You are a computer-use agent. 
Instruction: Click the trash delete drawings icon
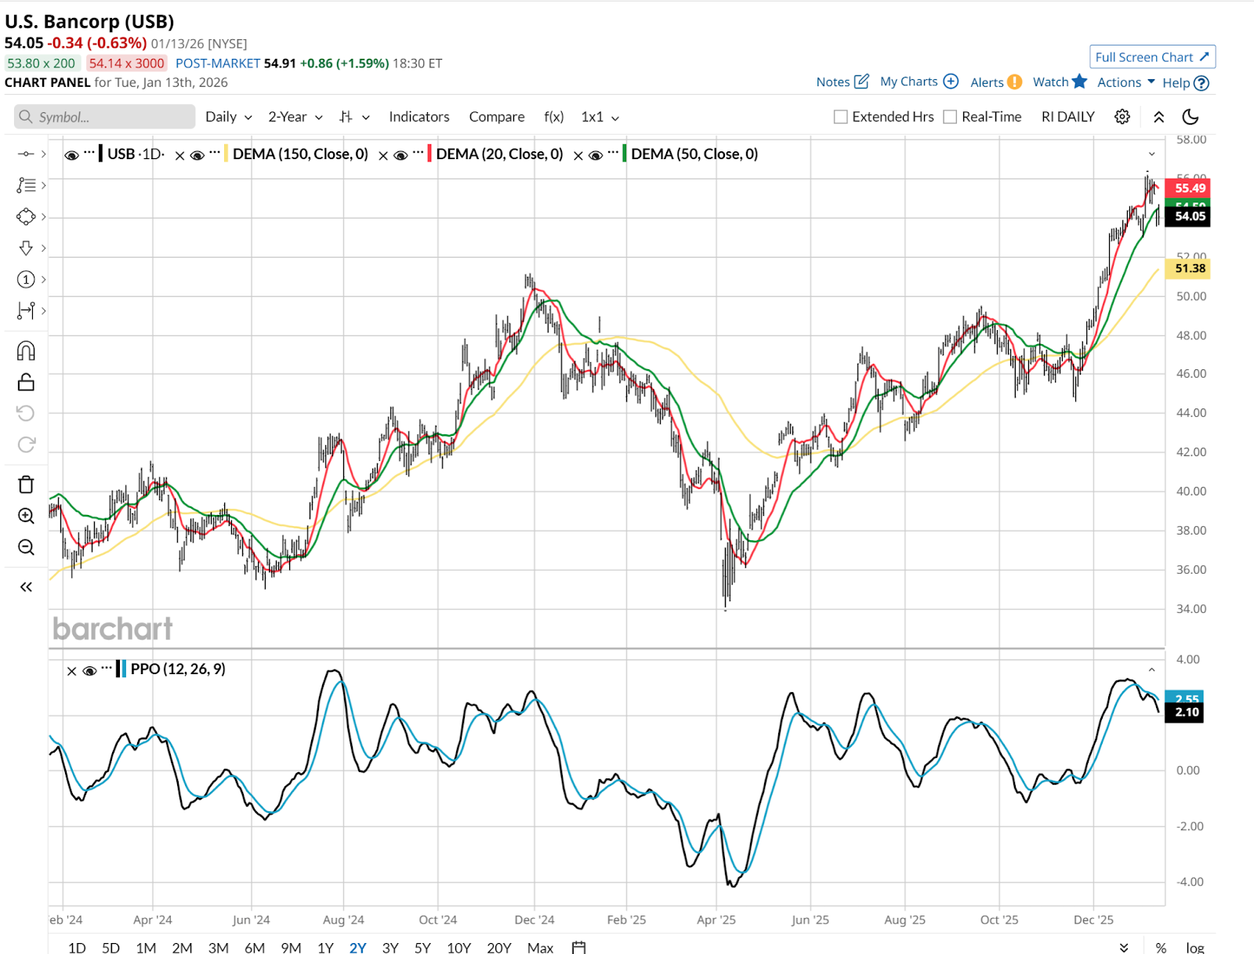tap(26, 484)
